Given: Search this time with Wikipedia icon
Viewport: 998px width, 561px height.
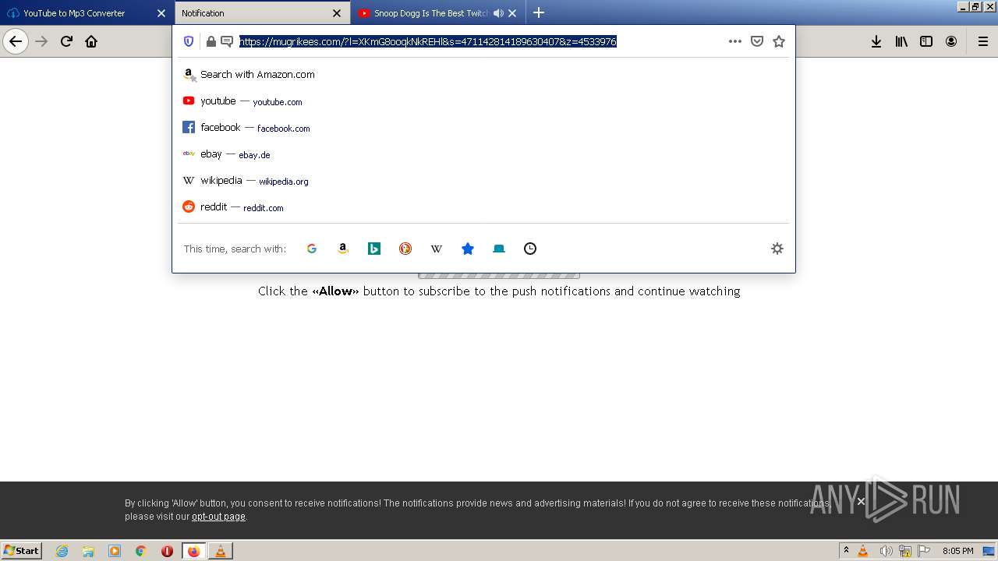Looking at the screenshot, I should tap(437, 249).
